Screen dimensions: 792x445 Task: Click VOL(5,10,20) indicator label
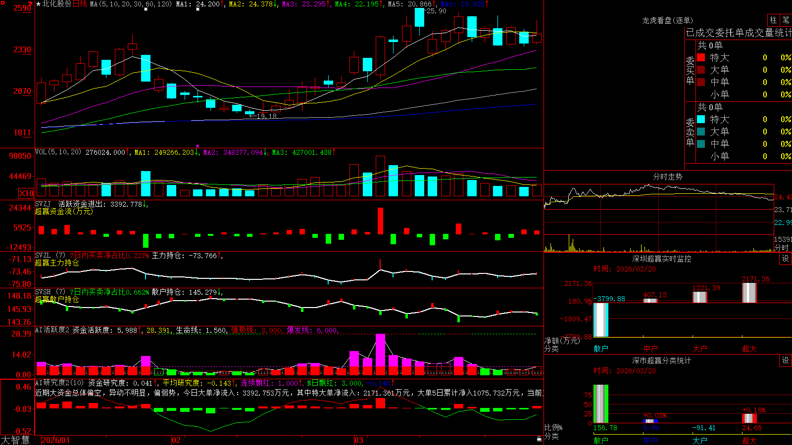tap(58, 152)
